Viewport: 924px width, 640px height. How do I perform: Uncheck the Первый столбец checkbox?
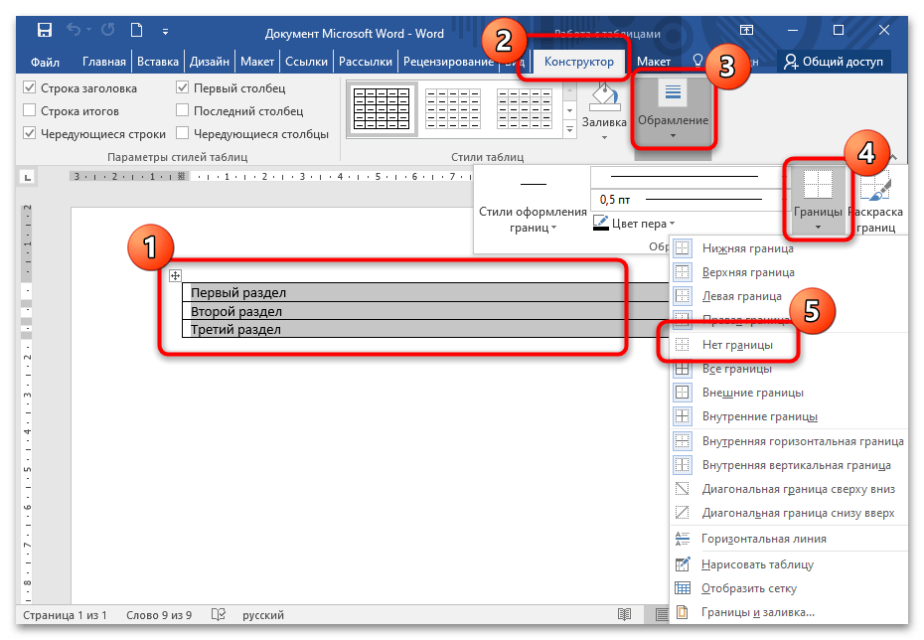coord(182,87)
